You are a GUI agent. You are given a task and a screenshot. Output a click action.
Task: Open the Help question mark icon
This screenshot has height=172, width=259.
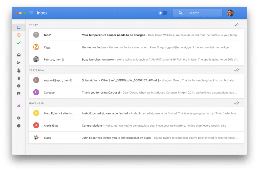click(19, 126)
